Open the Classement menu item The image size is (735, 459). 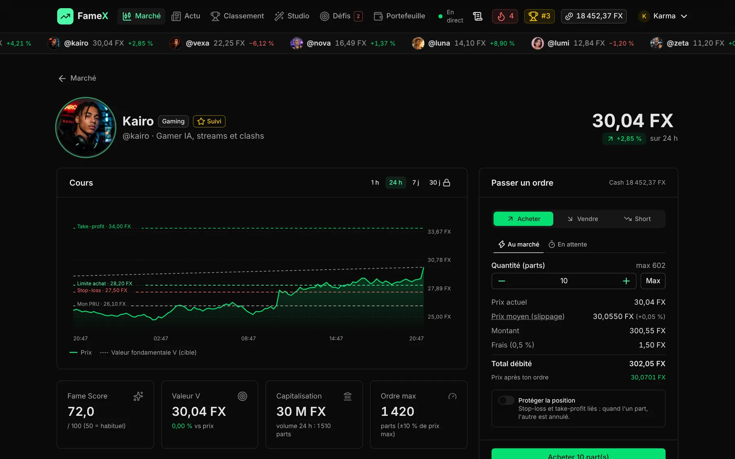click(x=237, y=16)
